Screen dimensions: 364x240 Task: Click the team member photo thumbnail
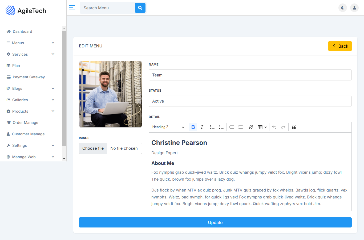[x=111, y=94]
